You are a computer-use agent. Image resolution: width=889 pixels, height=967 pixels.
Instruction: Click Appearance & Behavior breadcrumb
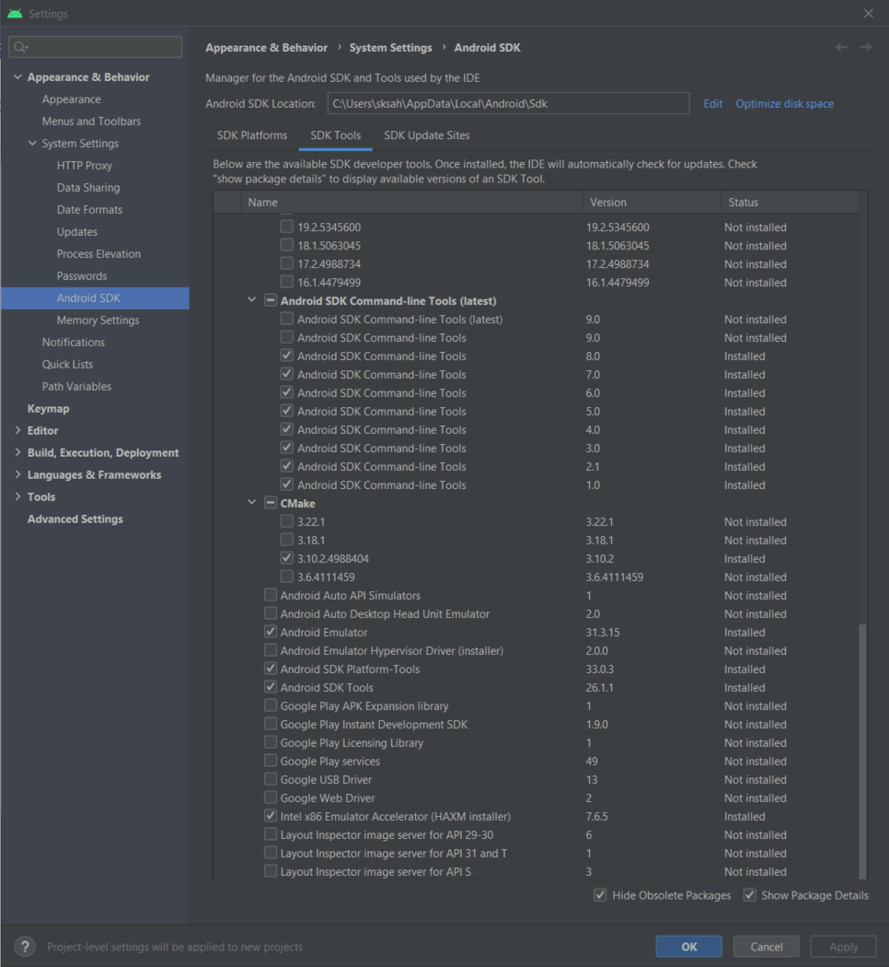[266, 48]
